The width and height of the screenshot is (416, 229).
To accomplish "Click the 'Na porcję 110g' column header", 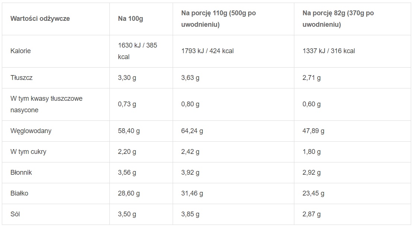I will click(x=218, y=19).
